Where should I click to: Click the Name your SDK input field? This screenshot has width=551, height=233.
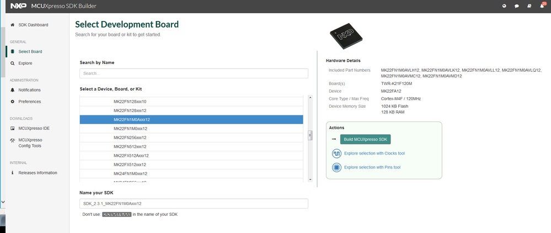[194, 203]
